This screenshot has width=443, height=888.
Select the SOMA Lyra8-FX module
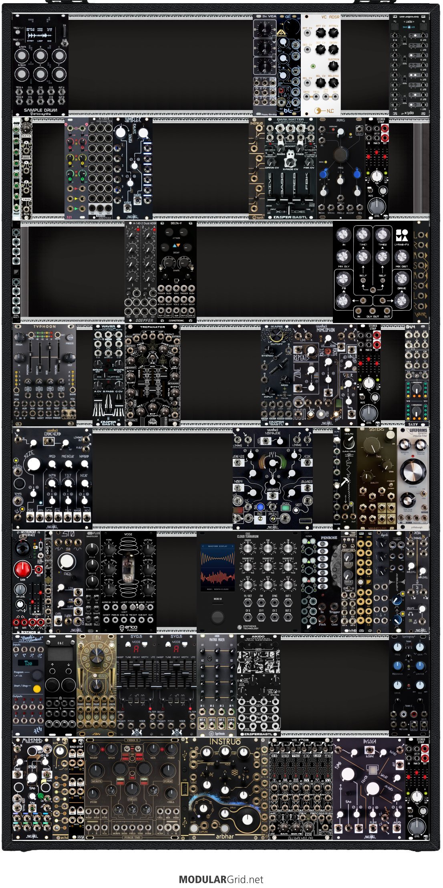[x=373, y=272]
